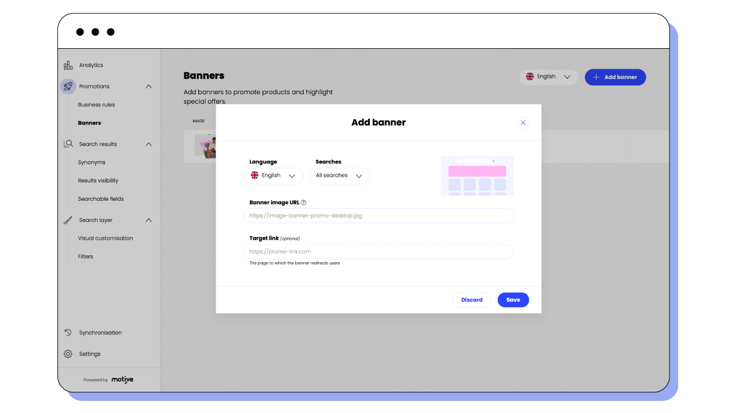Go to Business rules in the sidebar
The image size is (735, 413).
pyautogui.click(x=96, y=104)
